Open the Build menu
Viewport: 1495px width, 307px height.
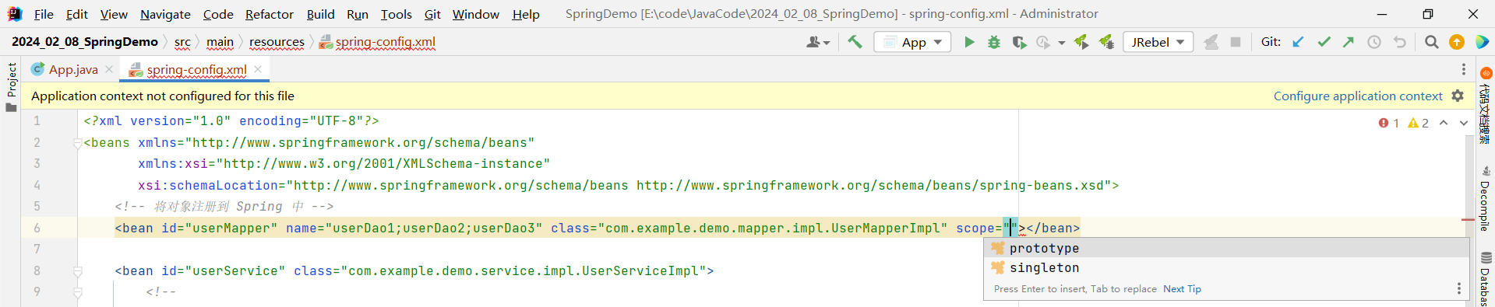pos(320,14)
